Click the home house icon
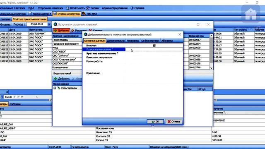Viewport: 265px width, 149px height. point(251,14)
